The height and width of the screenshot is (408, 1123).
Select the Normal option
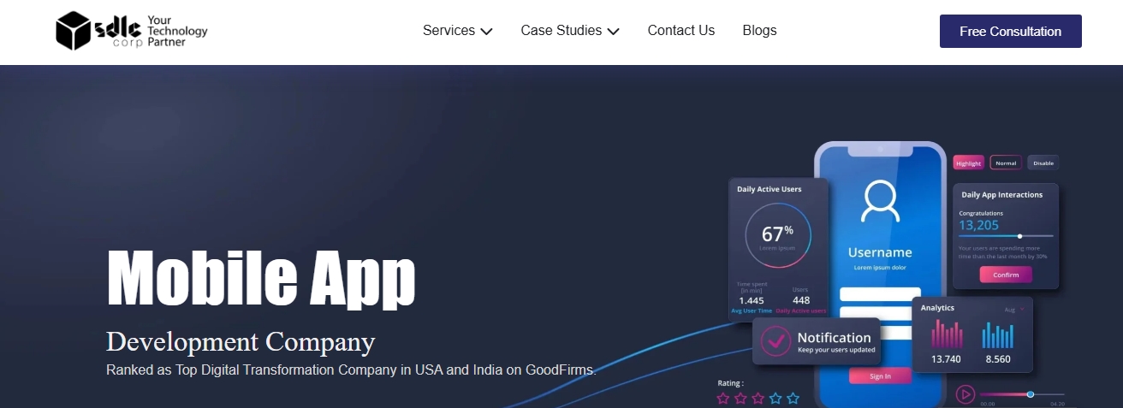coord(1006,163)
